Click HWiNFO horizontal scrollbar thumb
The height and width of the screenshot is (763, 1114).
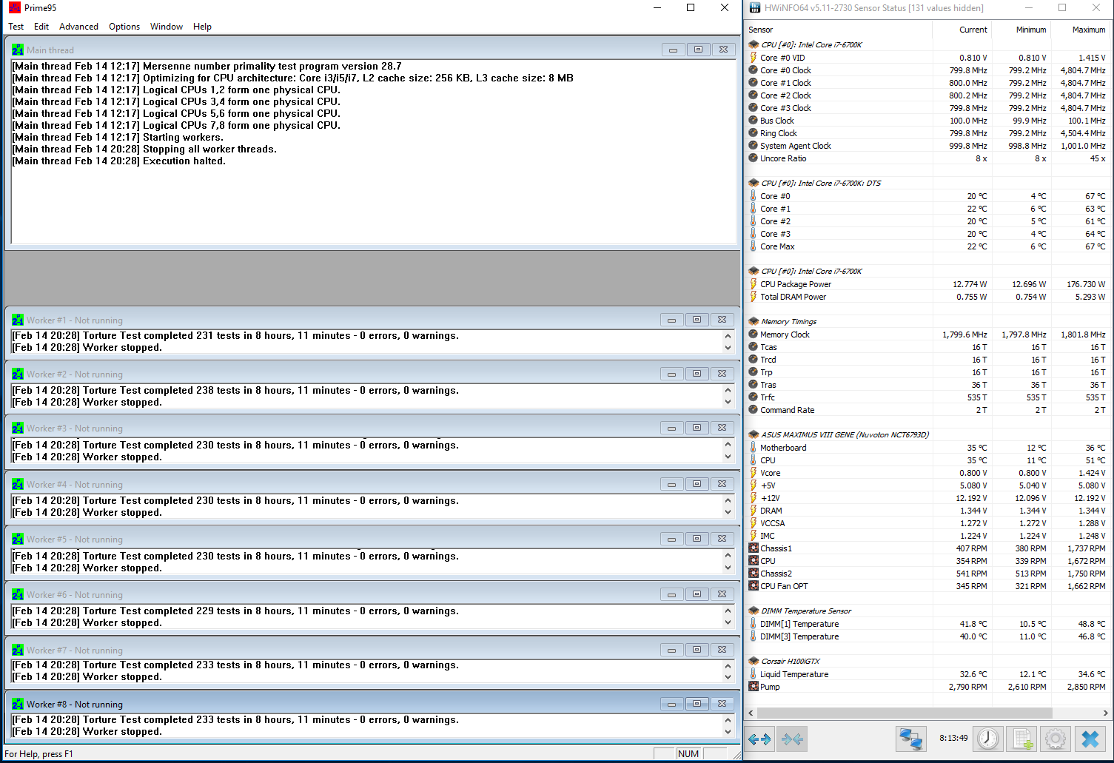(905, 713)
